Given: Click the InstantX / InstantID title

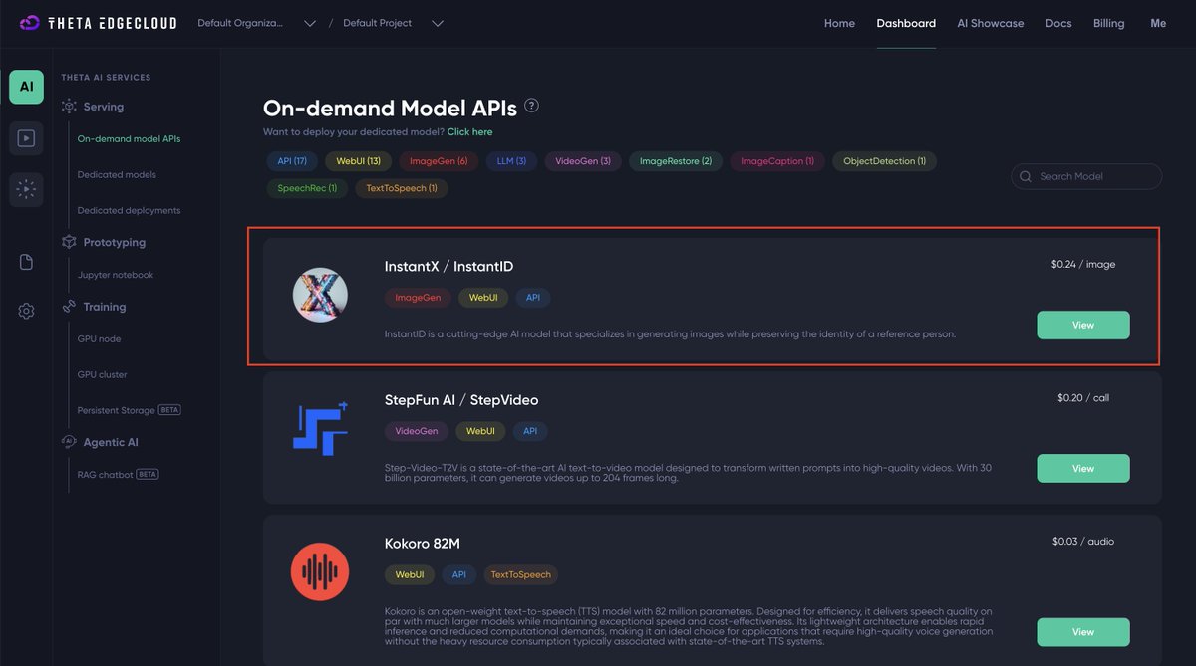Looking at the screenshot, I should point(448,267).
